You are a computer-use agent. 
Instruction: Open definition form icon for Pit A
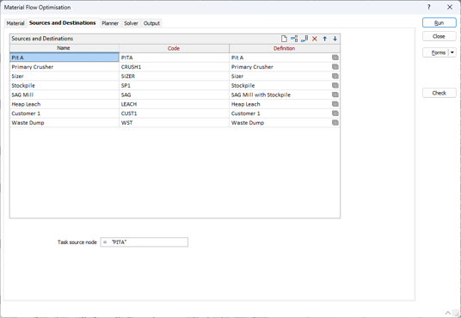pyautogui.click(x=335, y=58)
